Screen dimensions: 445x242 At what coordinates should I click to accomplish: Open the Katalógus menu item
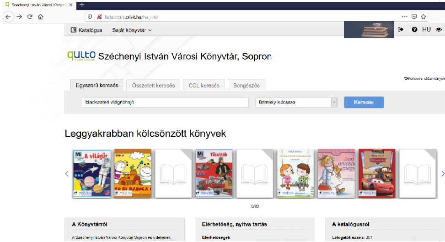coord(86,30)
